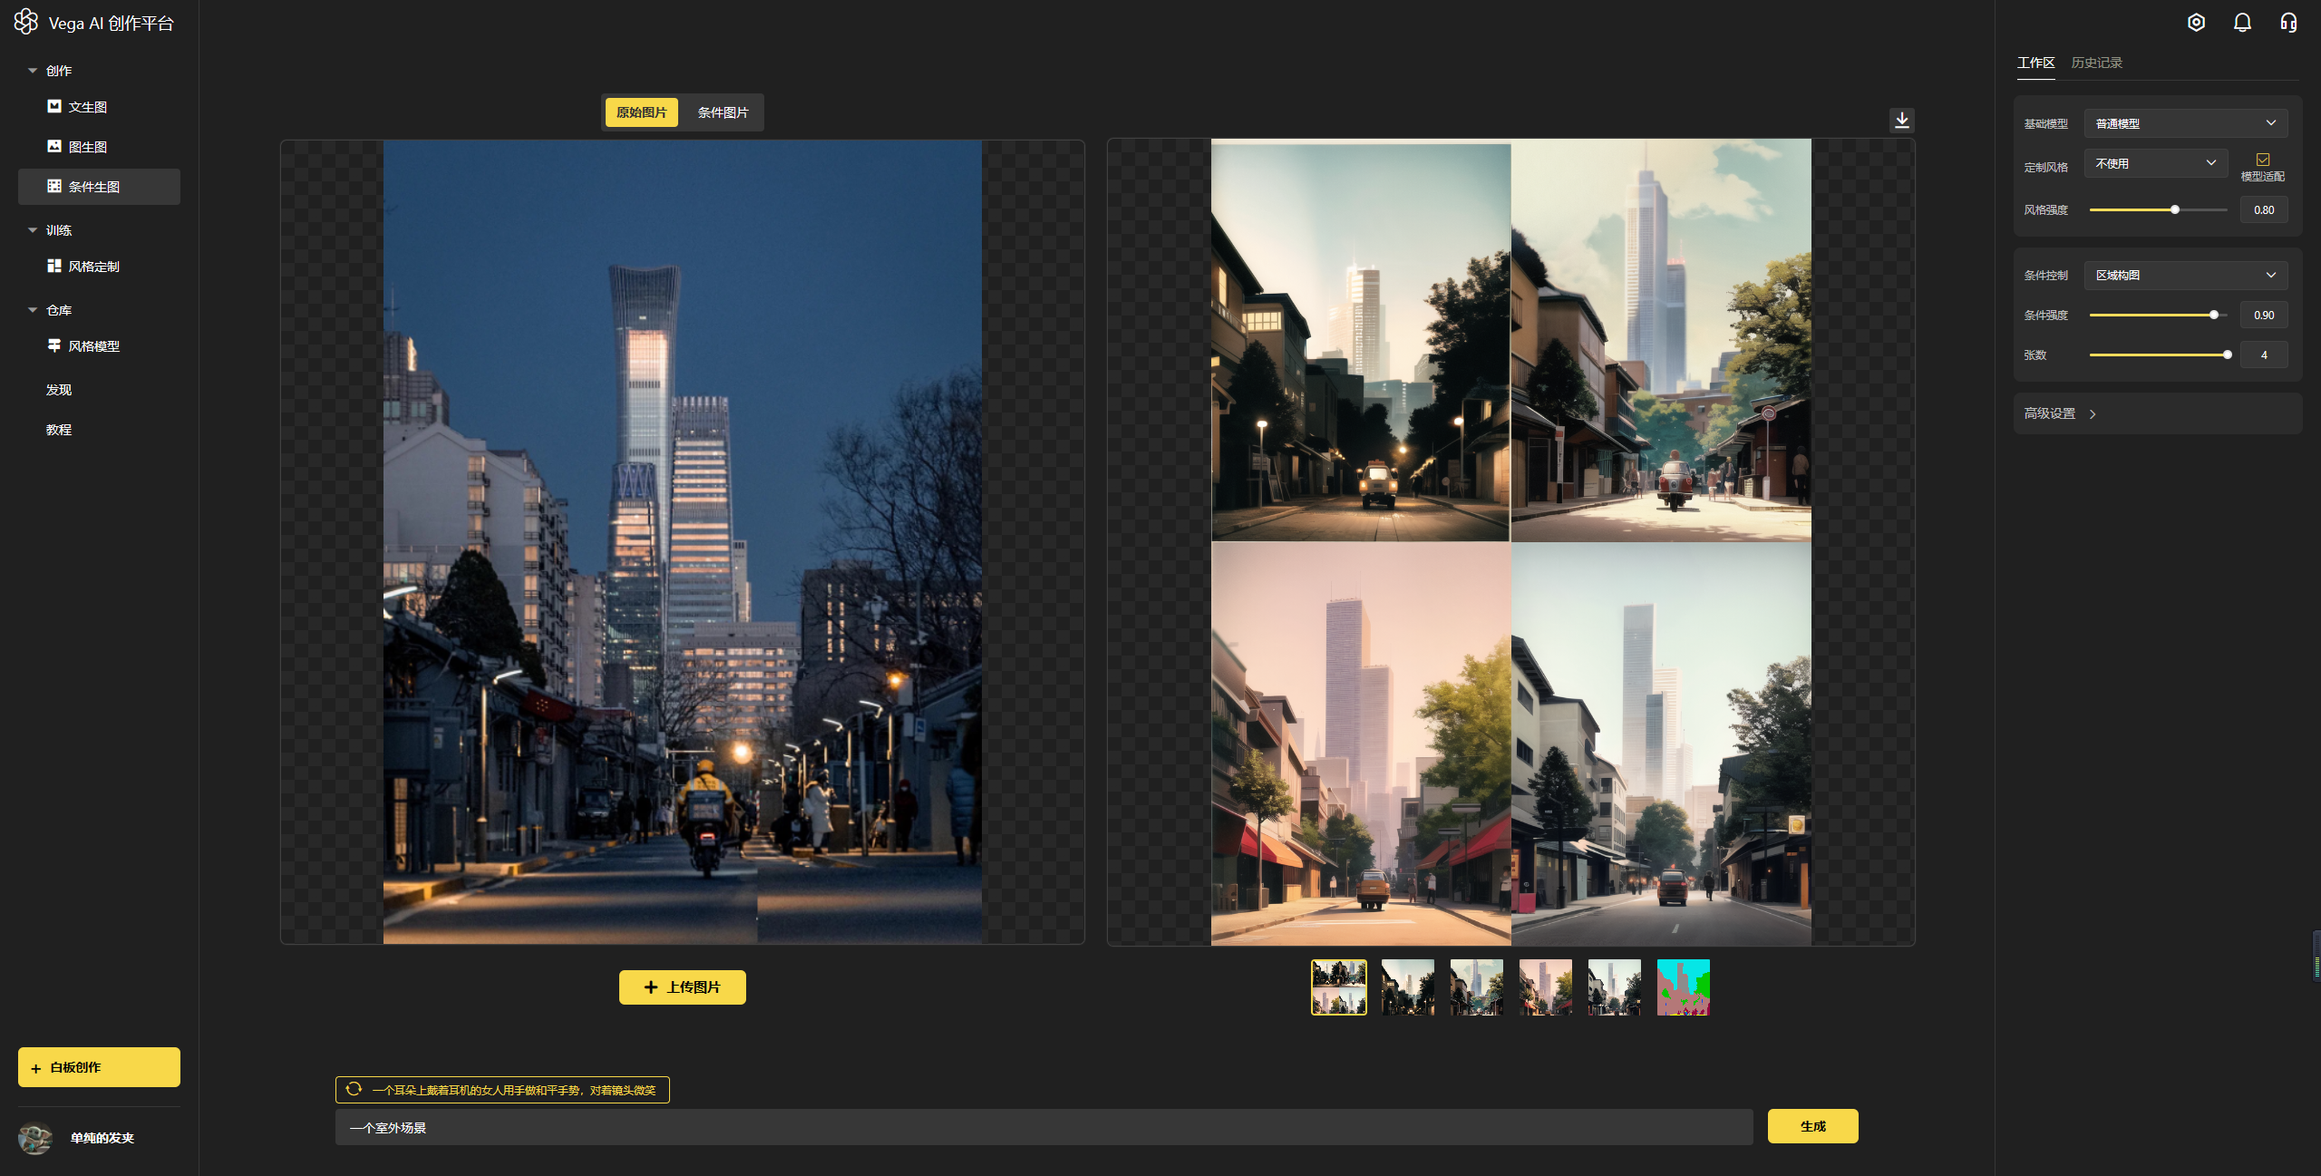Switch to 条件图片 view
The height and width of the screenshot is (1176, 2321).
[723, 112]
